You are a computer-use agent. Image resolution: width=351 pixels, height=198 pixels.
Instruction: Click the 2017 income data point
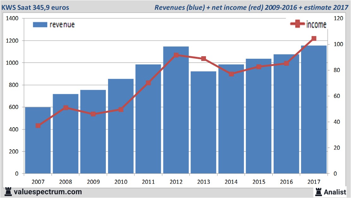point(314,39)
